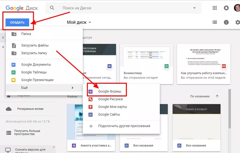
Task: Click the blue СОЗДАТЬ button
Action: pyautogui.click(x=17, y=22)
